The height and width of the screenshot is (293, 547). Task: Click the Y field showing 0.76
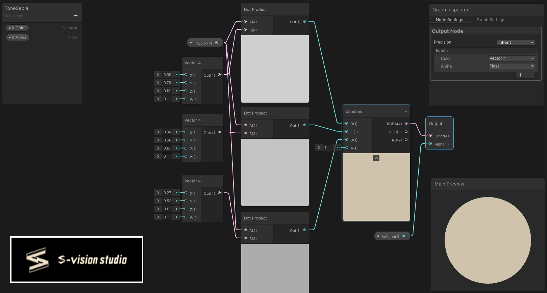pyautogui.click(x=167, y=83)
